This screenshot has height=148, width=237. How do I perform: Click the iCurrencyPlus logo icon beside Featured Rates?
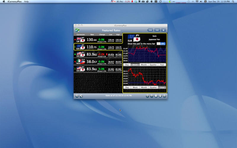tap(77, 30)
